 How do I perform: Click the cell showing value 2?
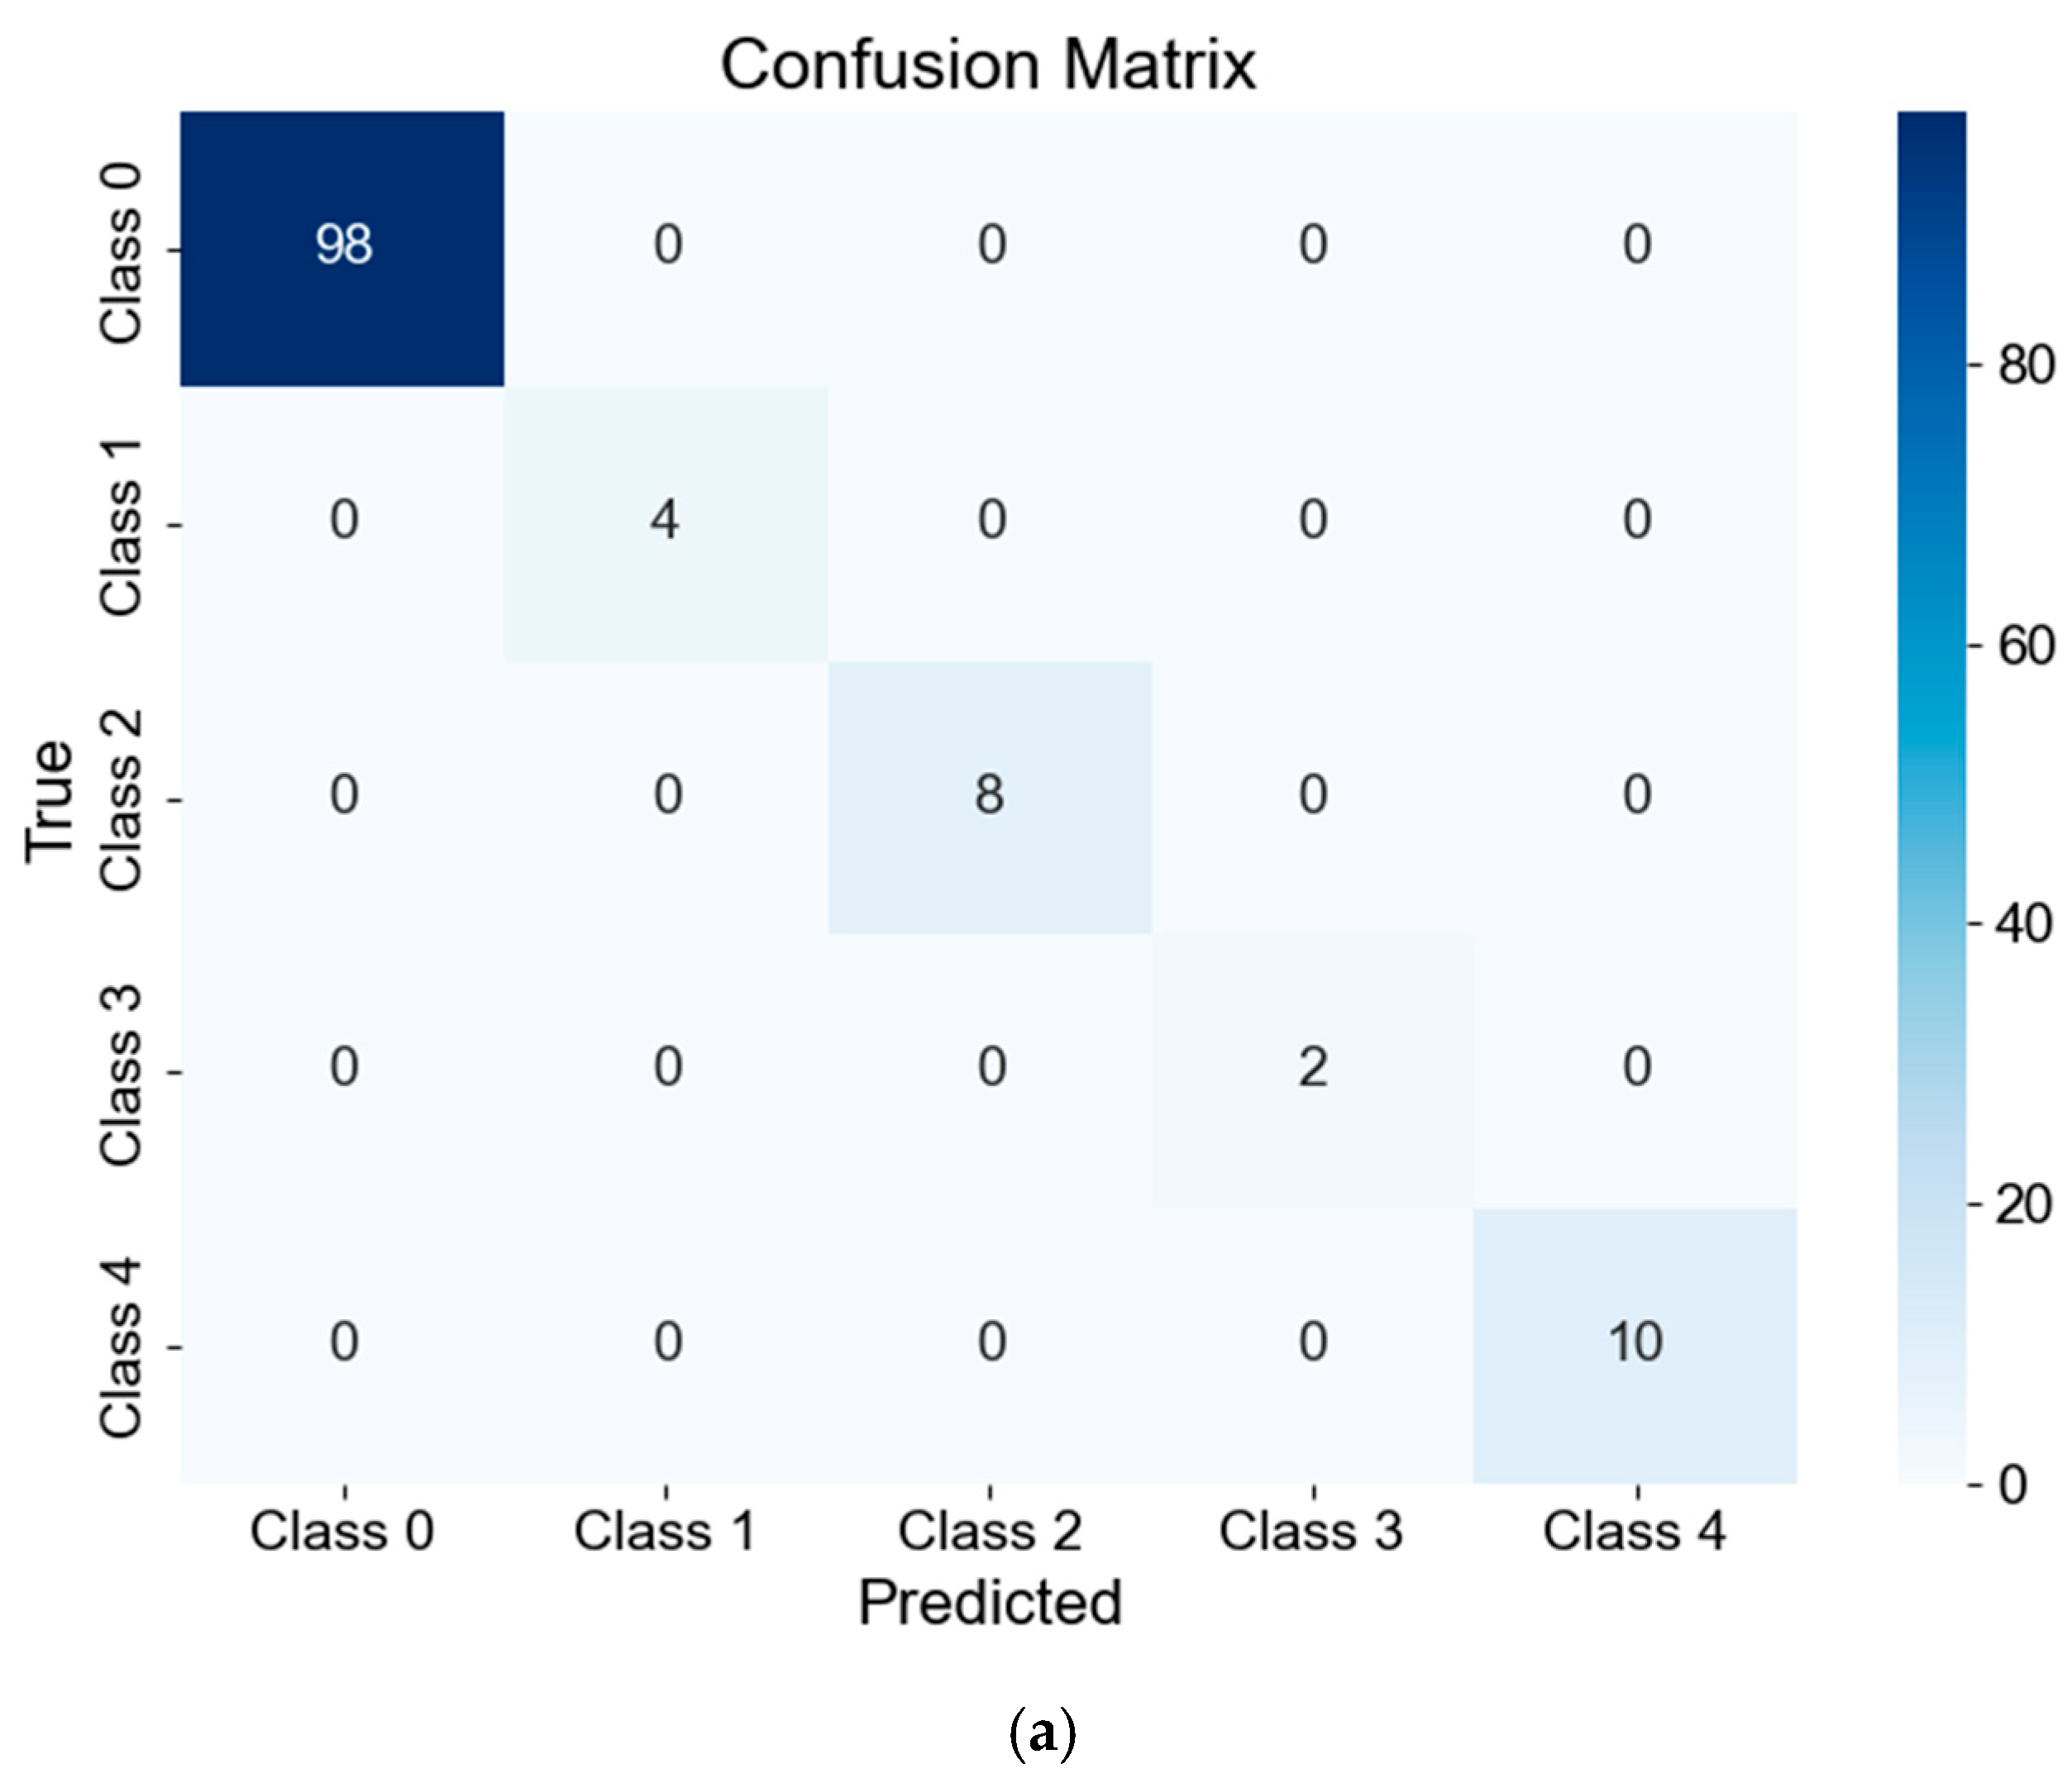click(x=1313, y=1068)
